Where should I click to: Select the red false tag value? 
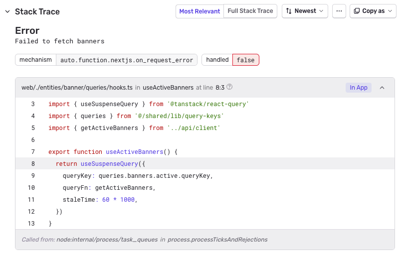(245, 60)
